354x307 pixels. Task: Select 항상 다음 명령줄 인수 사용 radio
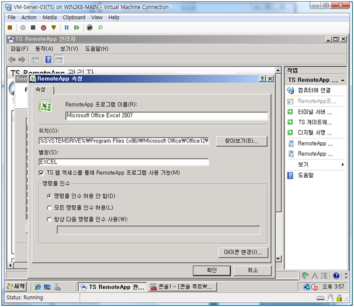[x=49, y=219]
